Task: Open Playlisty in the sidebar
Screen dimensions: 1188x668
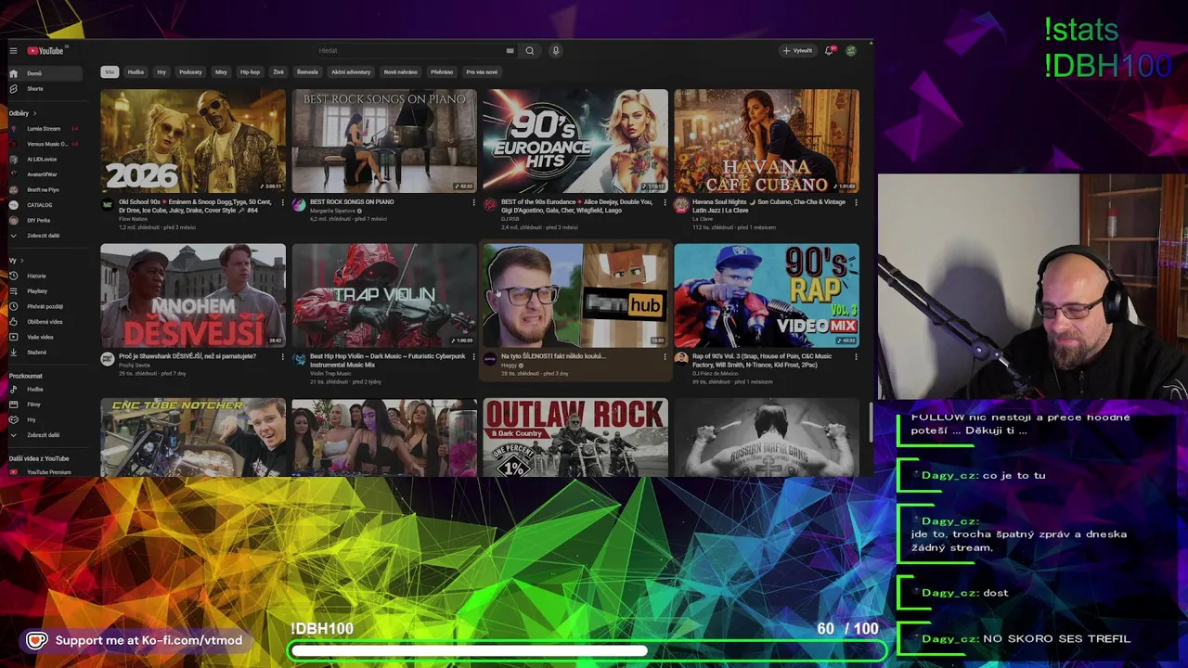Action: pyautogui.click(x=45, y=290)
